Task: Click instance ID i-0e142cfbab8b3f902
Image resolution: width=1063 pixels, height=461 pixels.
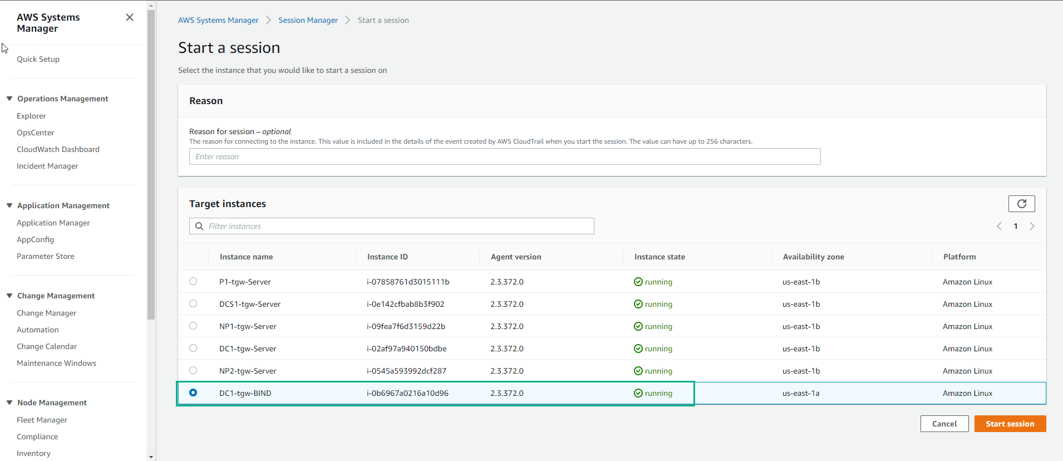Action: (405, 304)
